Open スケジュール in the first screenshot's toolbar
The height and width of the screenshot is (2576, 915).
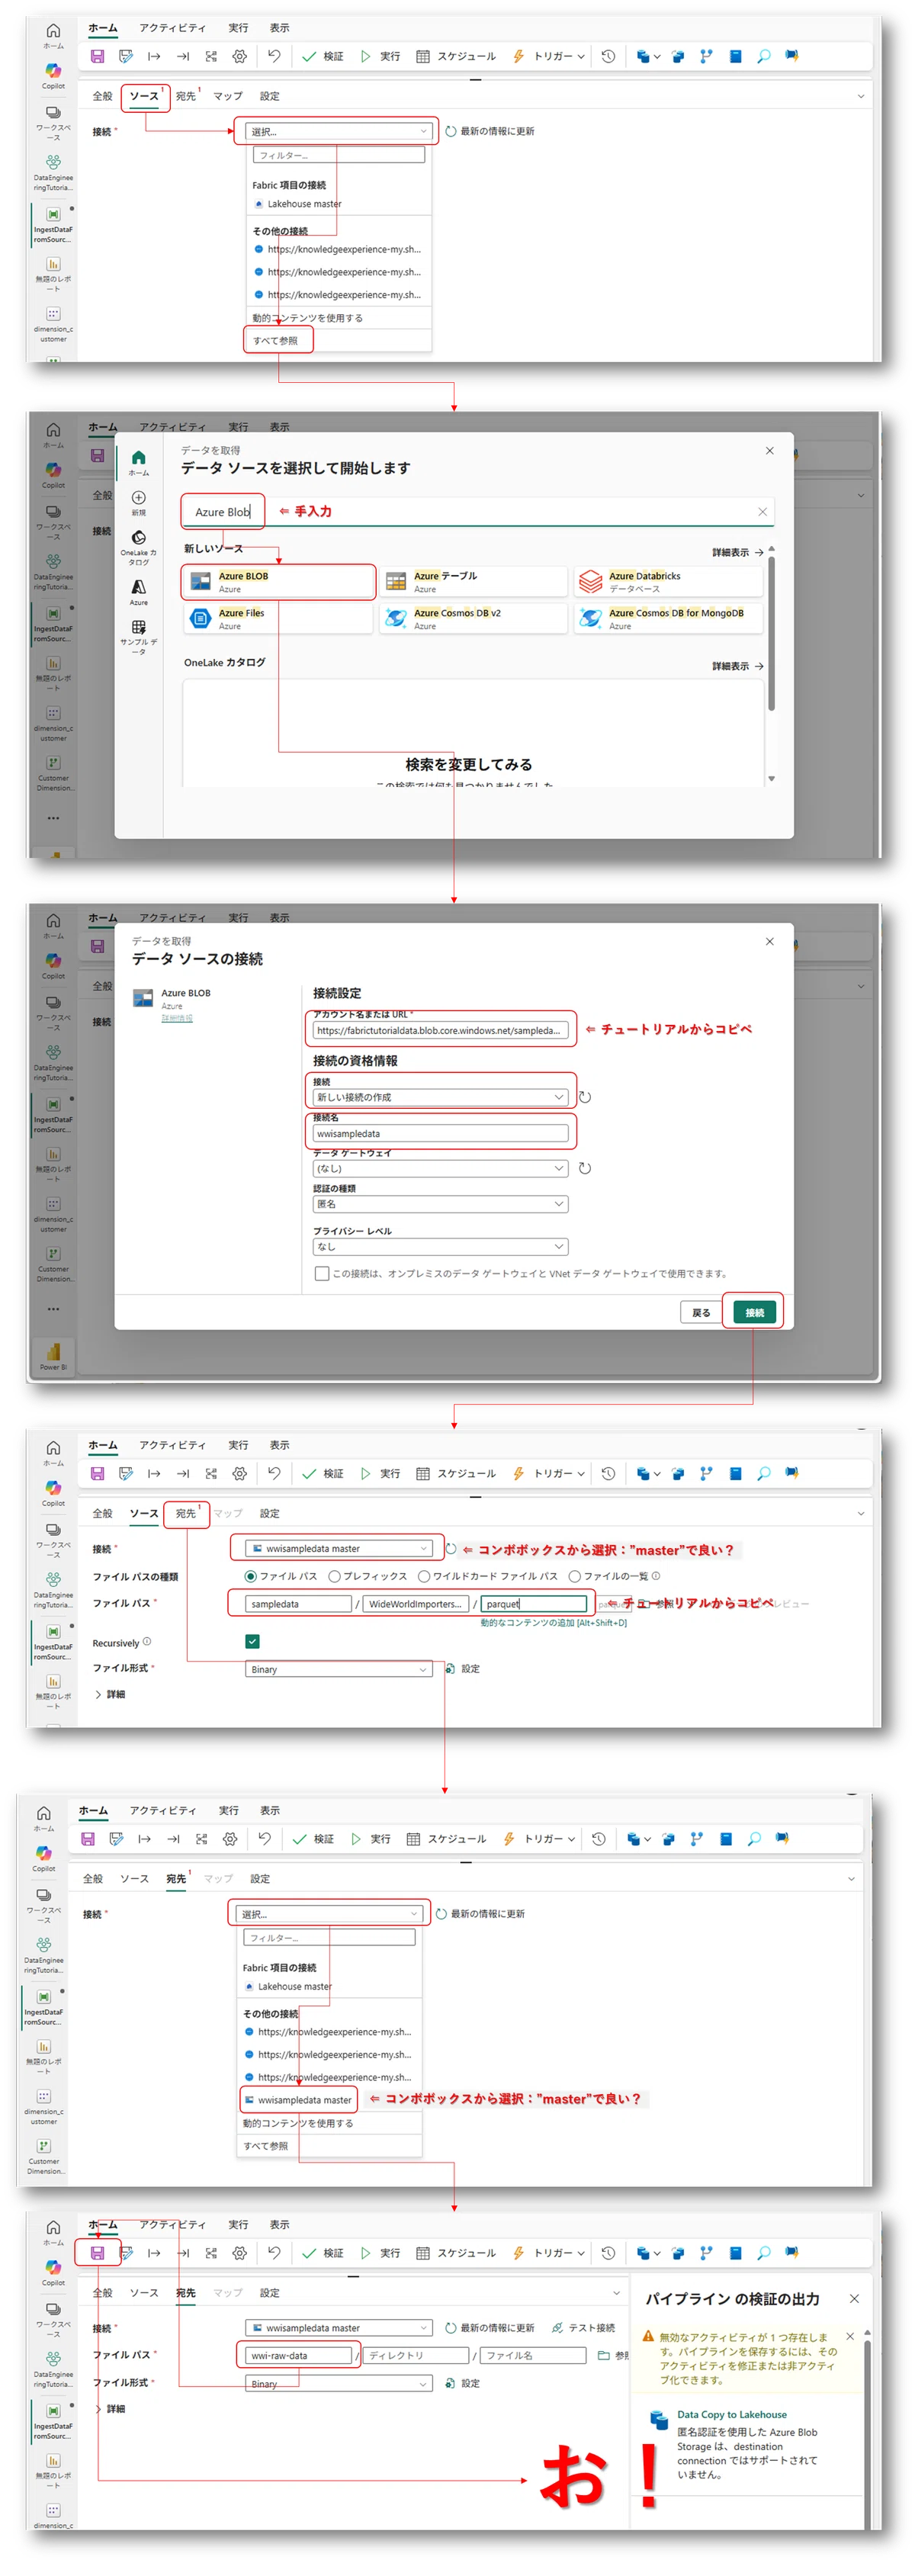tap(456, 57)
